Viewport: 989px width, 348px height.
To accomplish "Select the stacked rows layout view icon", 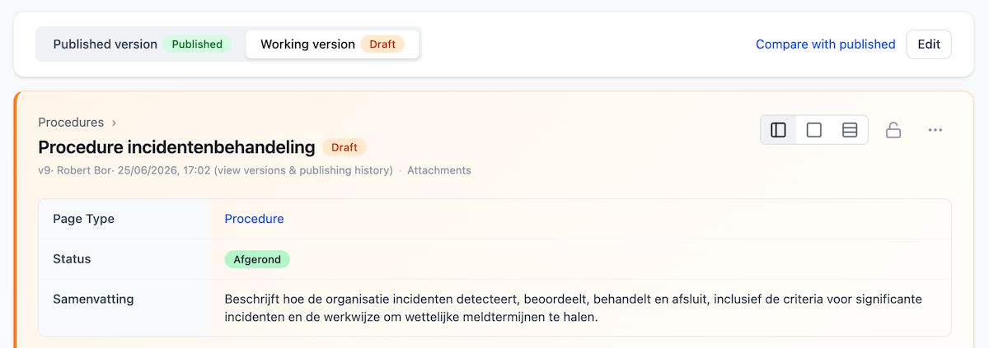I will 850,130.
